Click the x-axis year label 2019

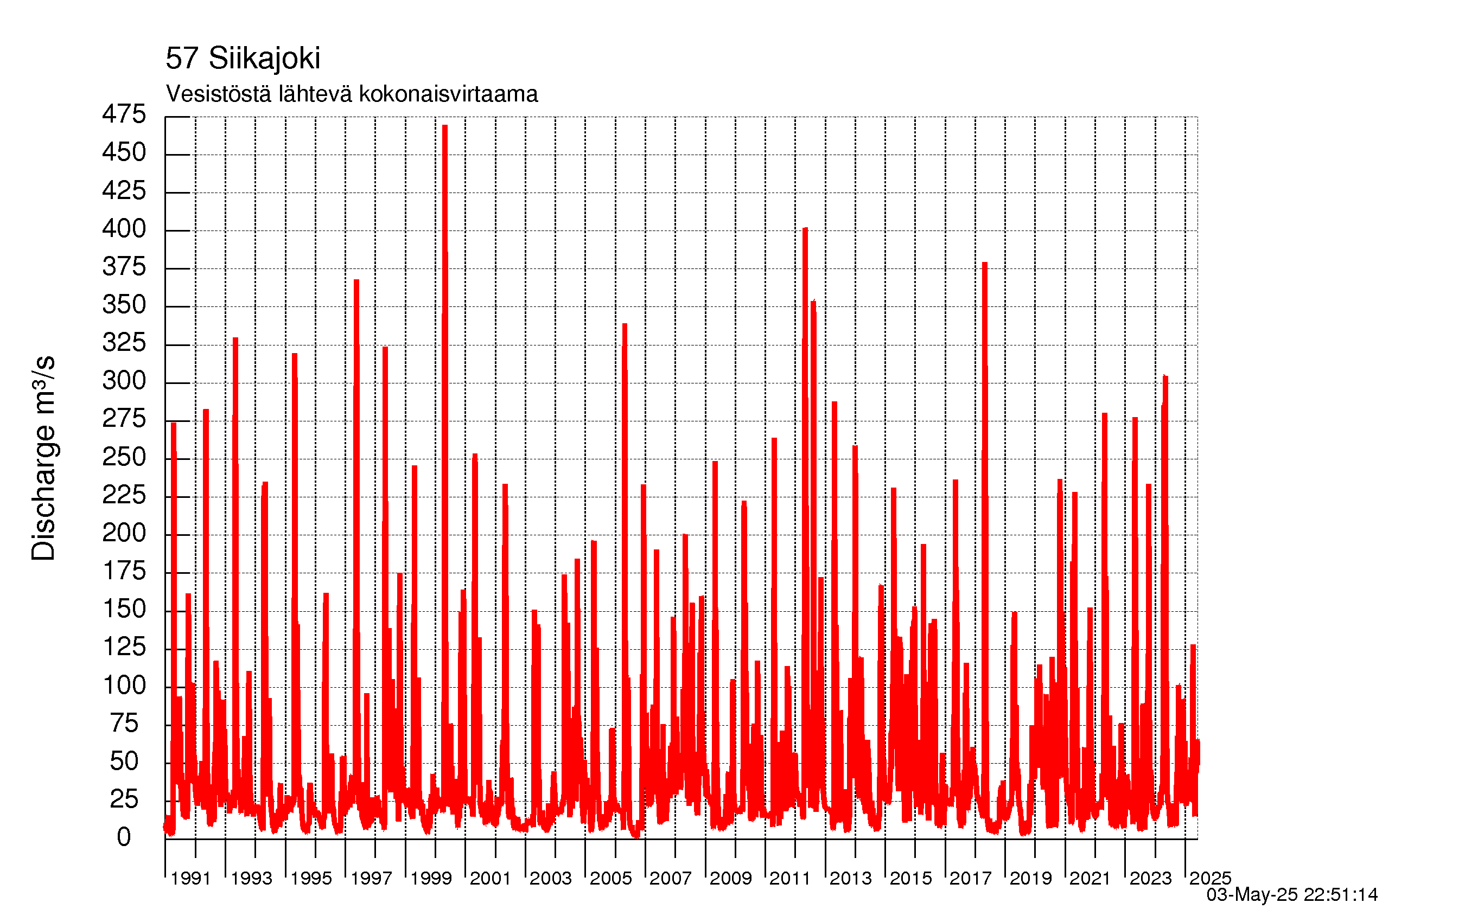tap(1030, 878)
